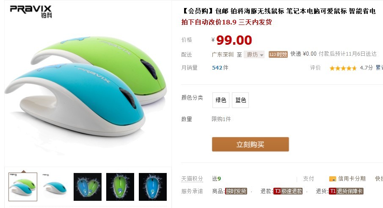The width and height of the screenshot is (383, 208).
Task: Open the 廊坊 destination dropdown
Action: [x=254, y=54]
